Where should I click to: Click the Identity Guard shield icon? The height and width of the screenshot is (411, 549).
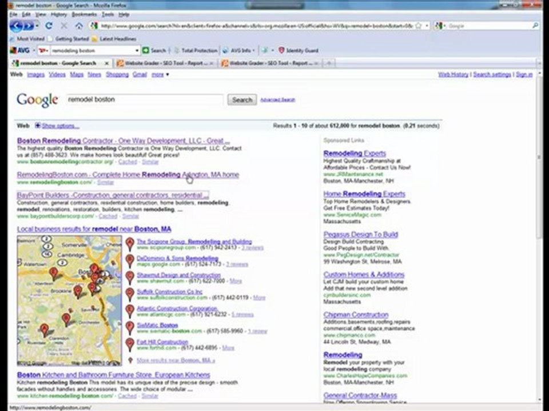pos(281,50)
